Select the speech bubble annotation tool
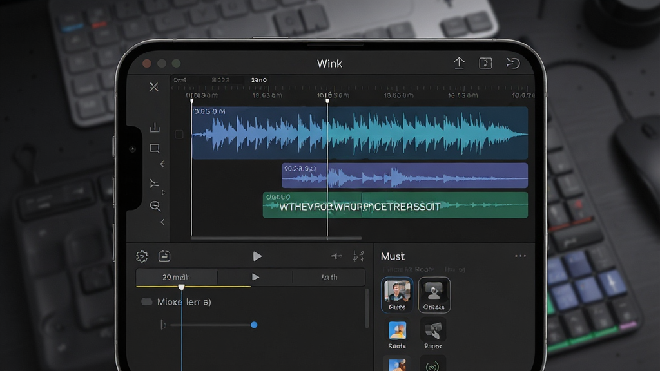The width and height of the screenshot is (660, 371). [x=155, y=148]
